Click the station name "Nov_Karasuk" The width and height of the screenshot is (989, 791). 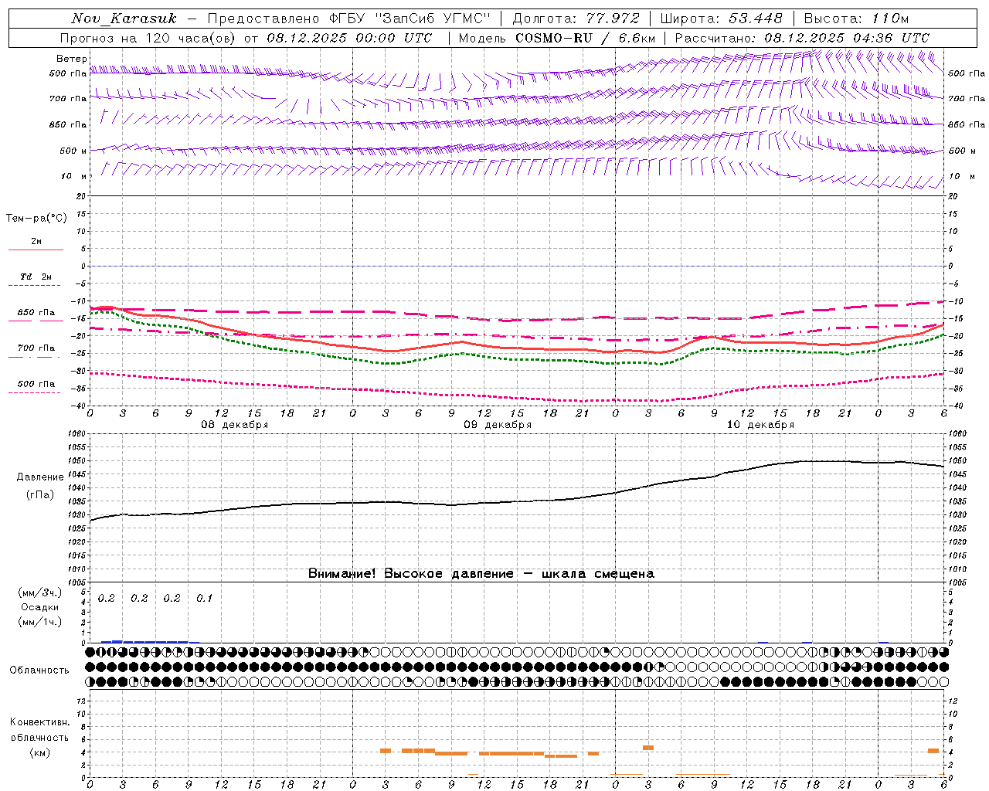(124, 19)
